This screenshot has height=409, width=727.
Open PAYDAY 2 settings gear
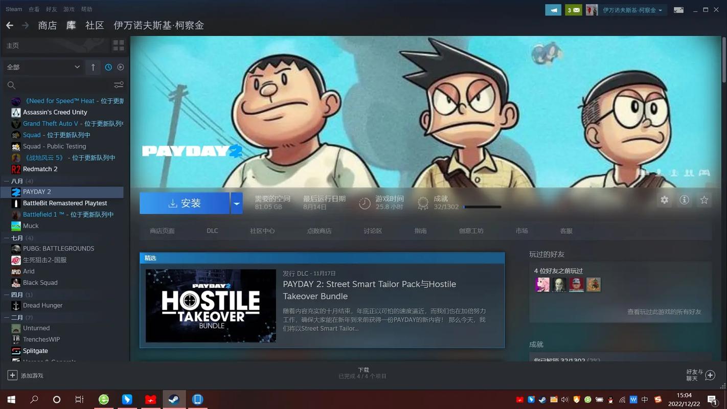[x=664, y=200]
